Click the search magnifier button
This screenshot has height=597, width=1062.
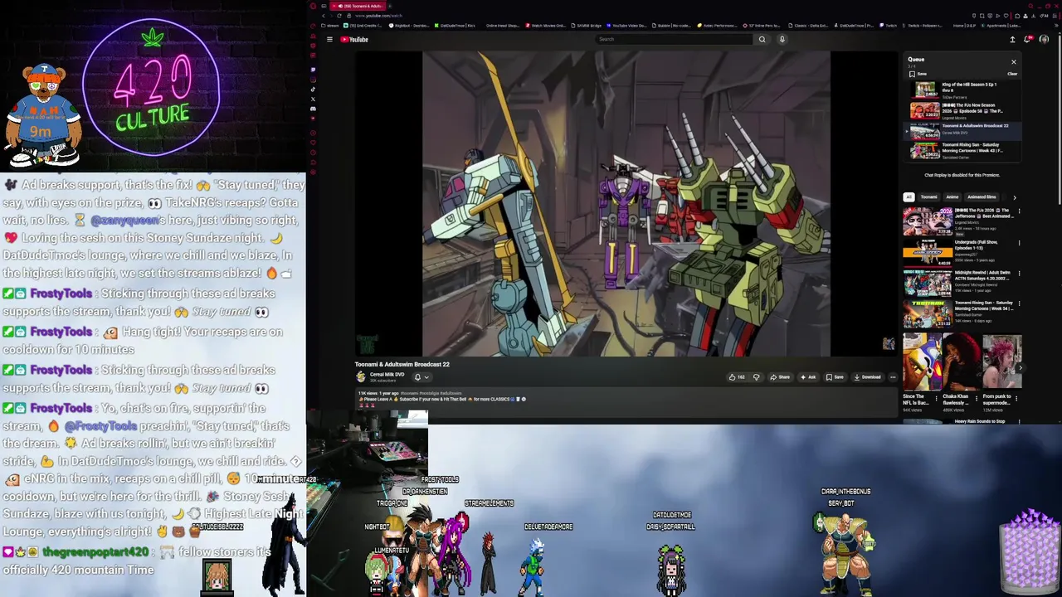tap(762, 39)
